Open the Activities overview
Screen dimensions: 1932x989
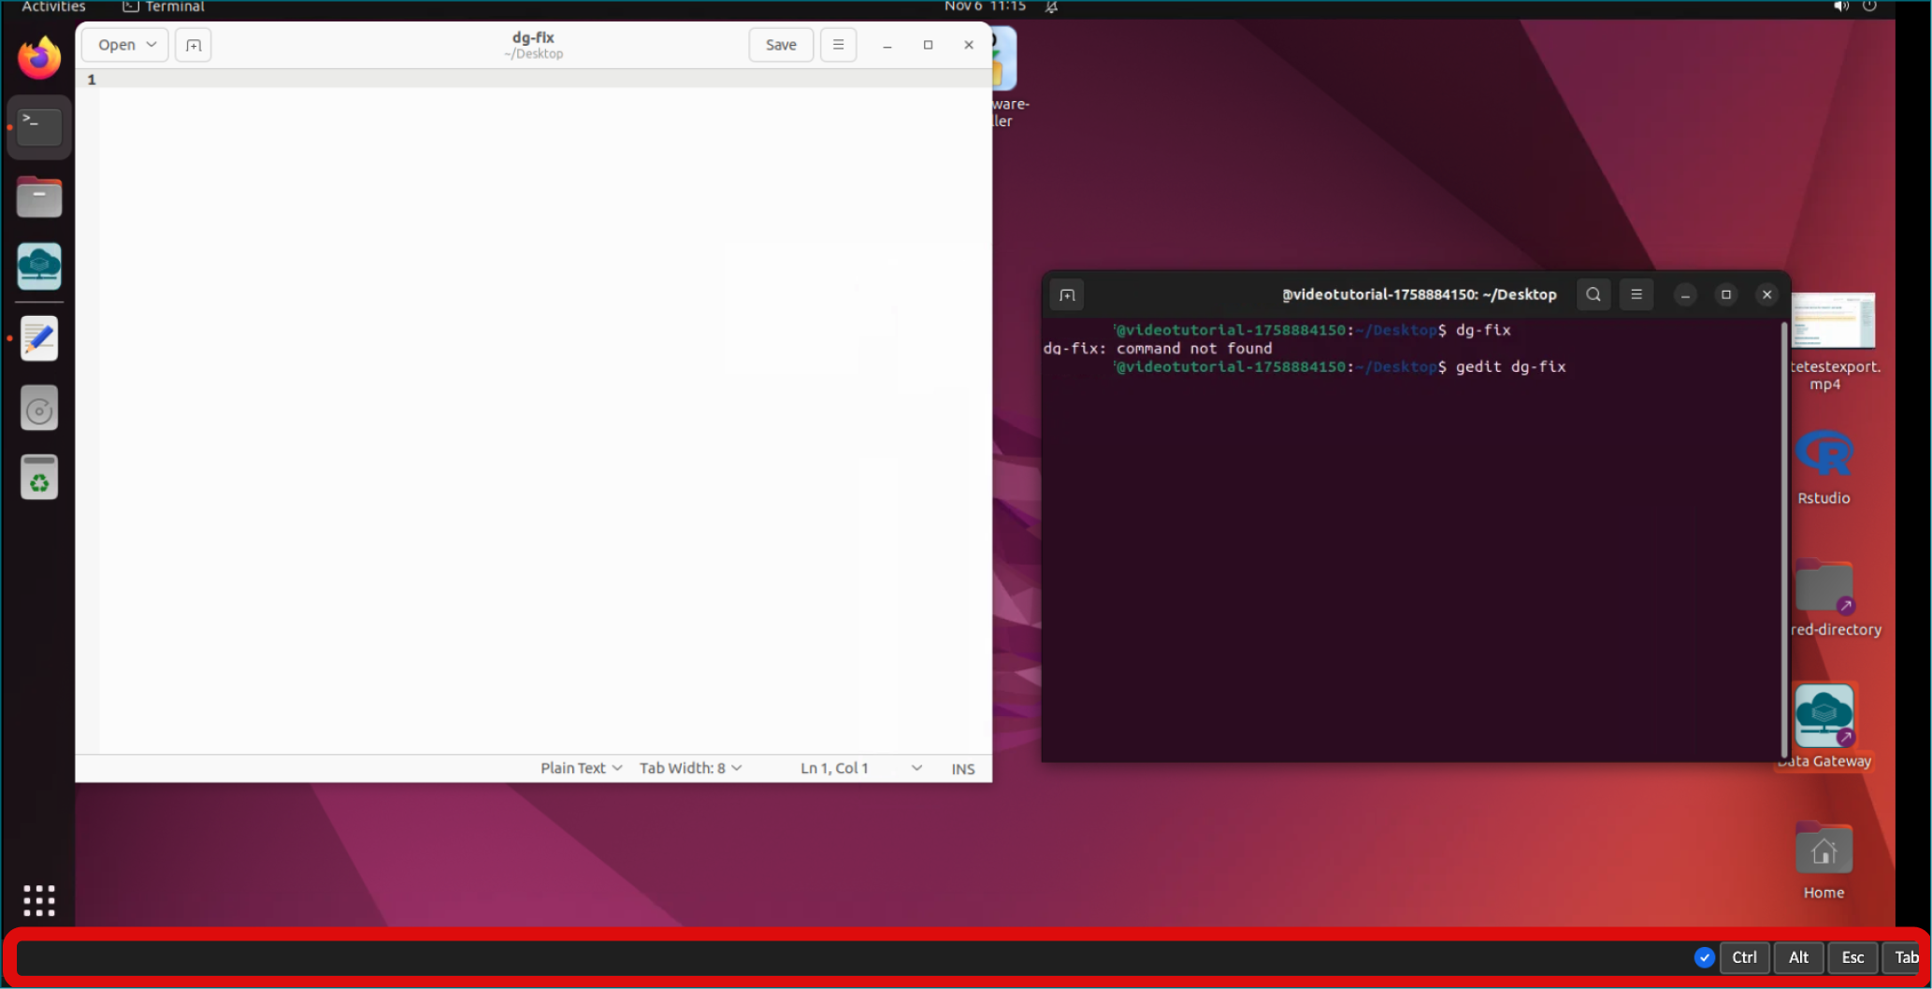53,7
